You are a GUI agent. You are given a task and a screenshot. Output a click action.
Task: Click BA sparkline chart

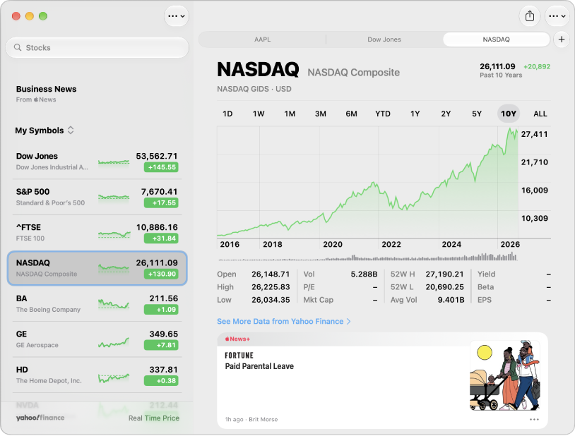tap(114, 304)
